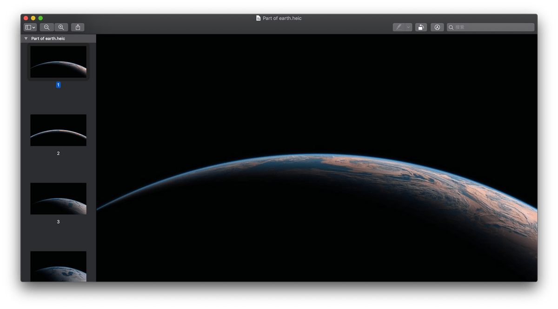Expand the highlight color dropdown arrow

[408, 27]
